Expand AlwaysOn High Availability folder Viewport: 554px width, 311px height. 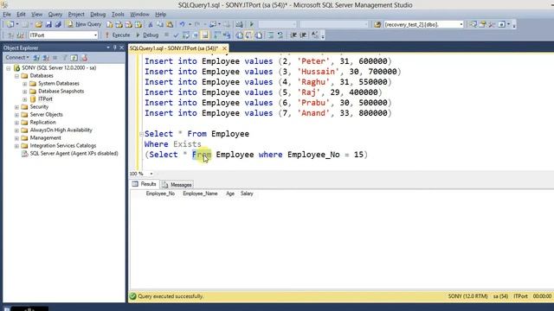point(16,130)
